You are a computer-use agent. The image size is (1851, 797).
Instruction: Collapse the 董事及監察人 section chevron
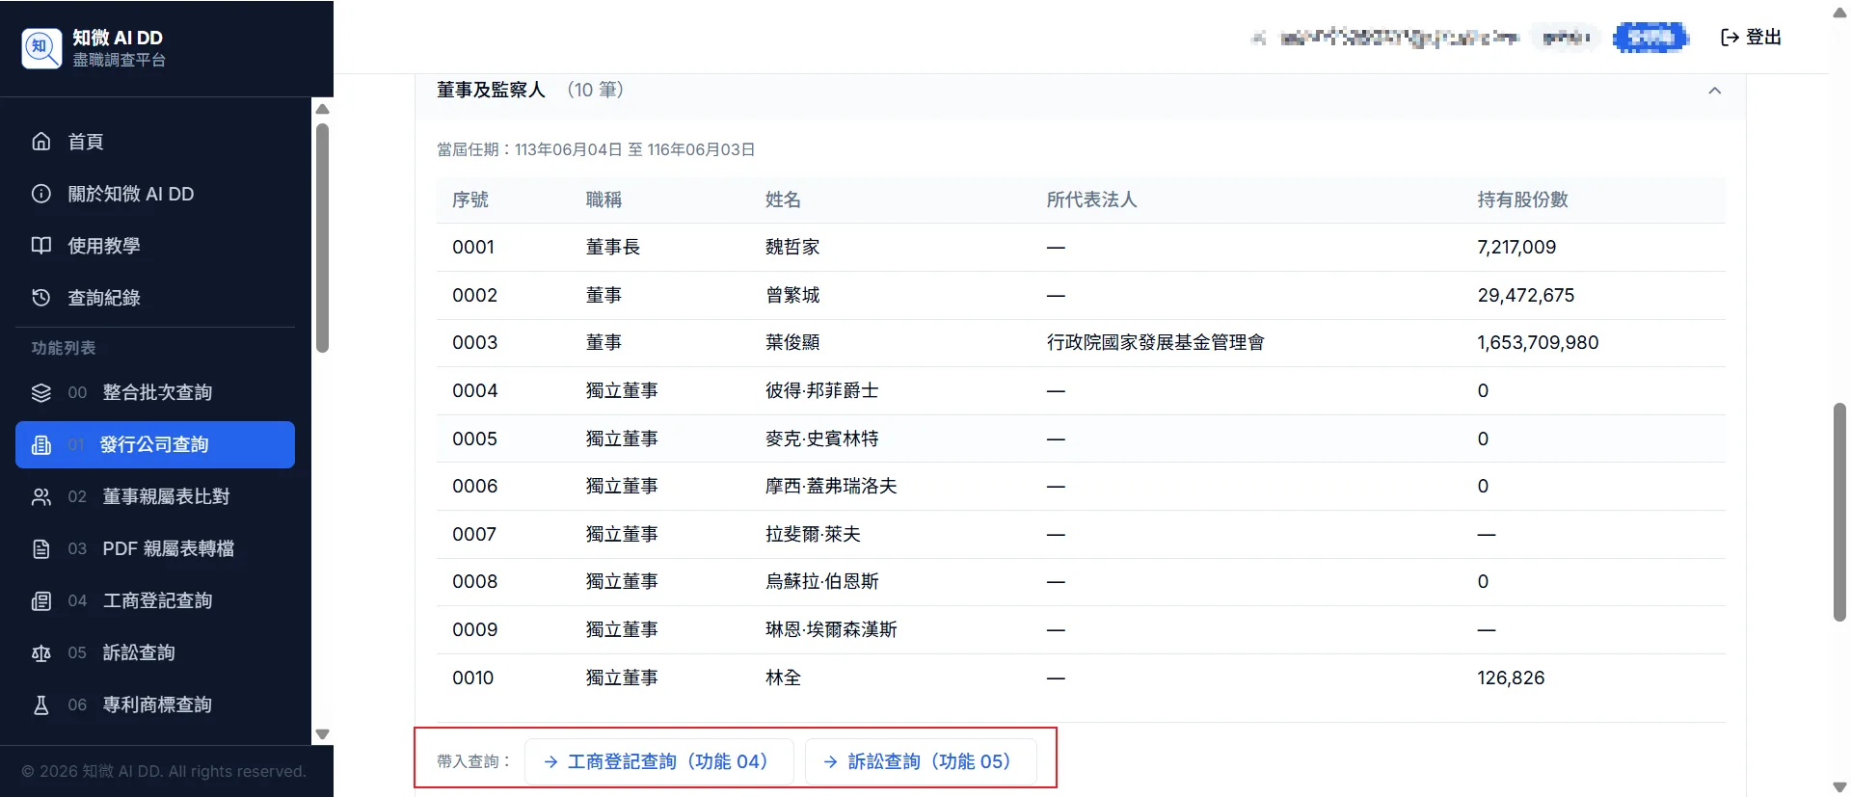(x=1715, y=91)
